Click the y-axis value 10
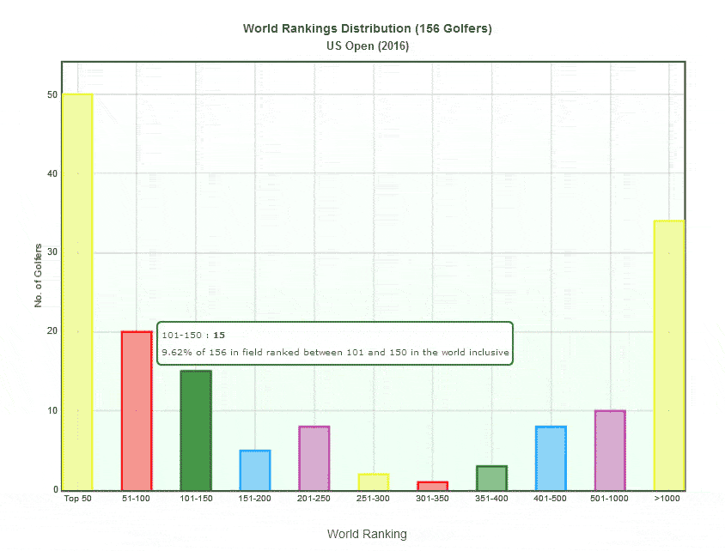The width and height of the screenshot is (725, 551). (52, 410)
